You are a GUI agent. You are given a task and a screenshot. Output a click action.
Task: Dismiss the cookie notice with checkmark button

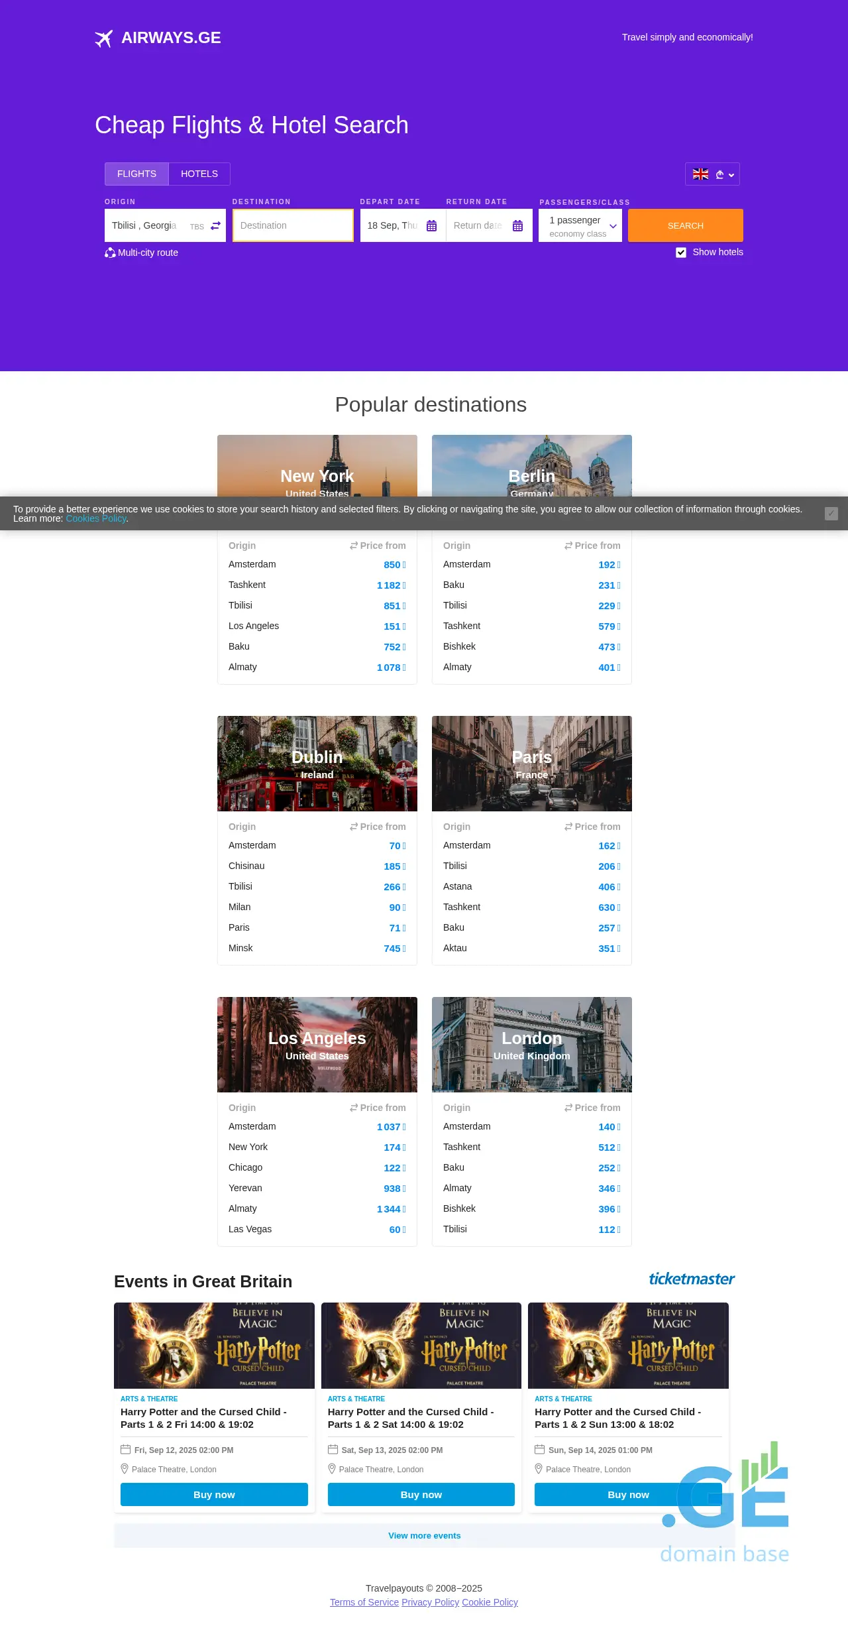pyautogui.click(x=831, y=514)
